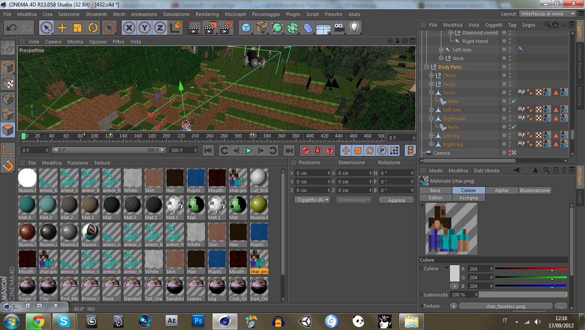Switch to the Illuminazione tab

tap(535, 190)
